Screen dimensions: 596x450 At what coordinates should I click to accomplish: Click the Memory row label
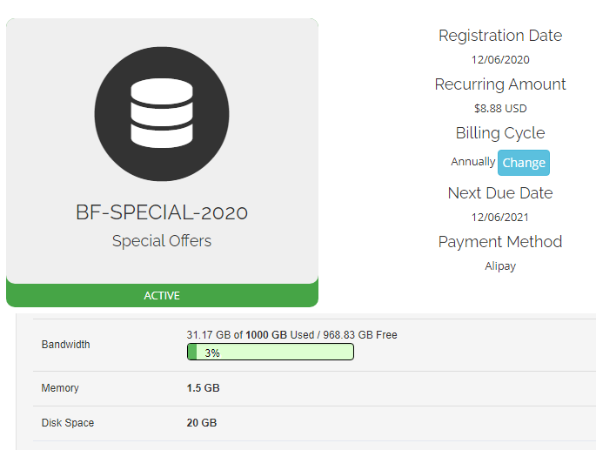pyautogui.click(x=60, y=388)
